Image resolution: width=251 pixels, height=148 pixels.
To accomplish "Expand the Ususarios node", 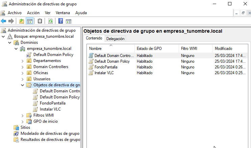I will point(22,79).
